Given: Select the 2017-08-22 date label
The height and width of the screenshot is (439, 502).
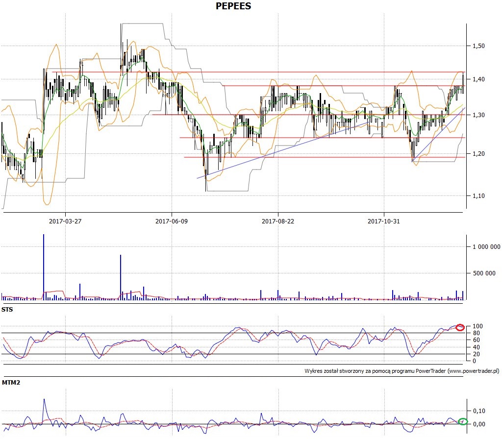Looking at the screenshot, I should [x=278, y=221].
